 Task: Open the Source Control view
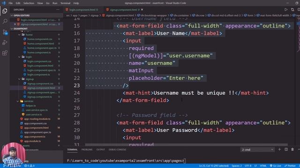coord(5,32)
